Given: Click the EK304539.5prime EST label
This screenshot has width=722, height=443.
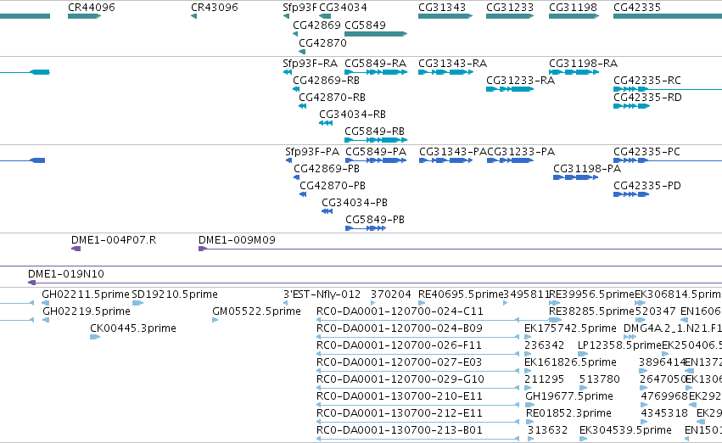Looking at the screenshot, I should pyautogui.click(x=625, y=430).
